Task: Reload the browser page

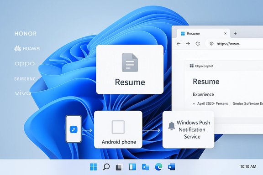Action: coord(198,44)
